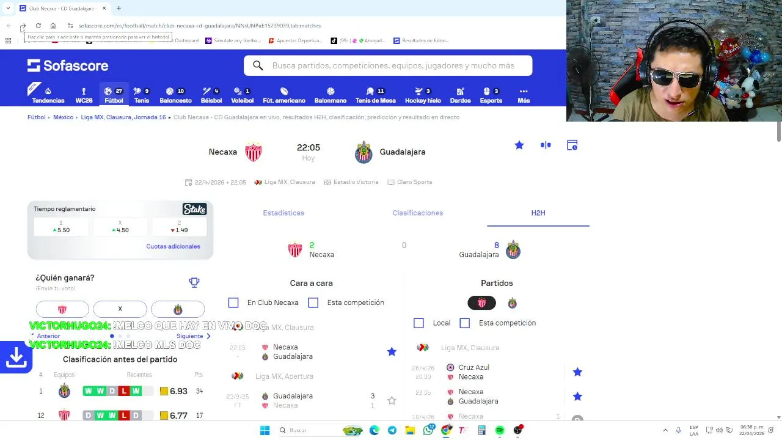The image size is (782, 440).
Task: Select the Tenis de Mesa icon
Action: tap(375, 95)
